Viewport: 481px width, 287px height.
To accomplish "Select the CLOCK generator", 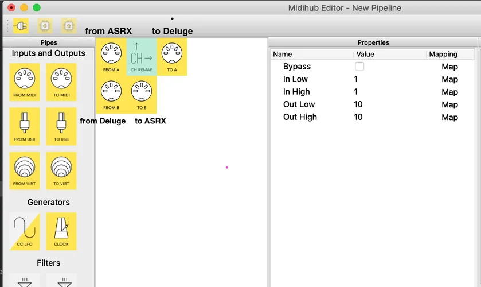I will (61, 231).
